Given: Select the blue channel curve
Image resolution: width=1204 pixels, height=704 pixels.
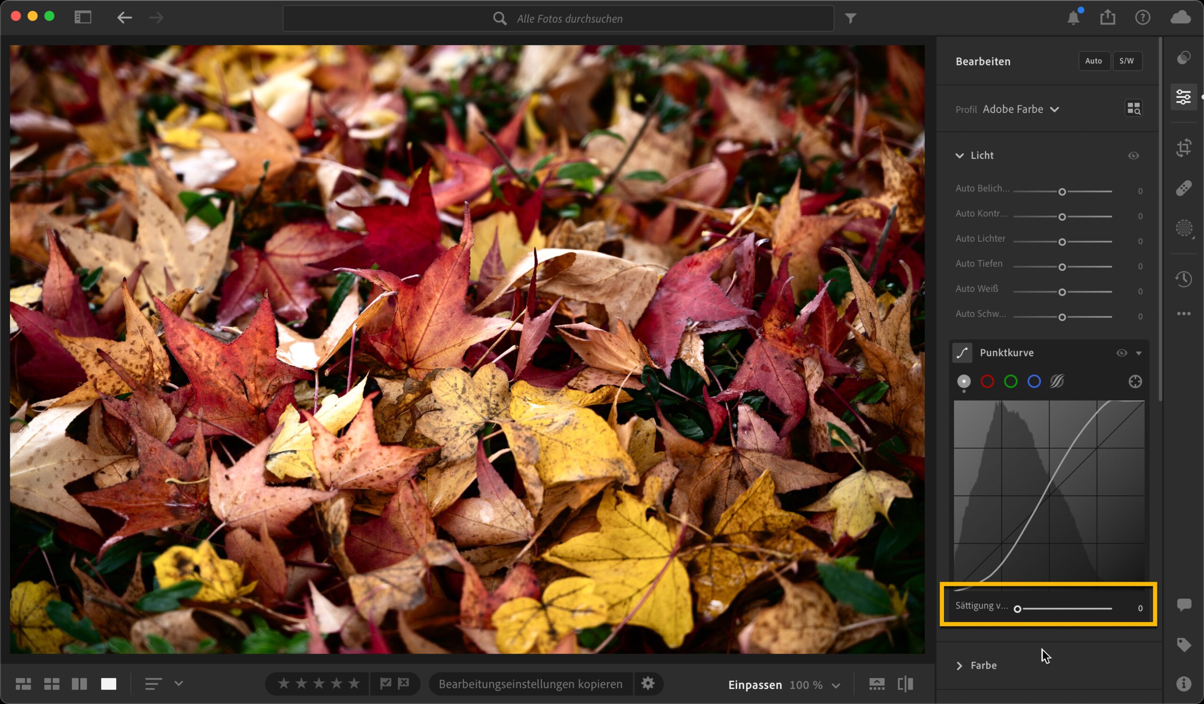Looking at the screenshot, I should click(x=1034, y=381).
